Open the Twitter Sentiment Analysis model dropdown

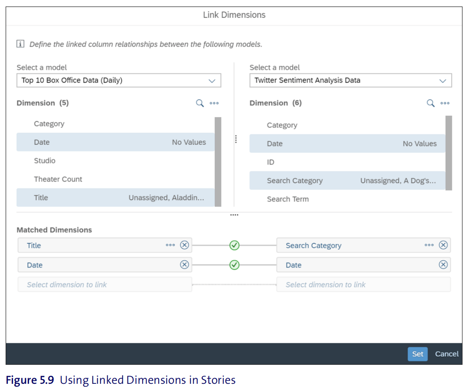click(x=351, y=80)
